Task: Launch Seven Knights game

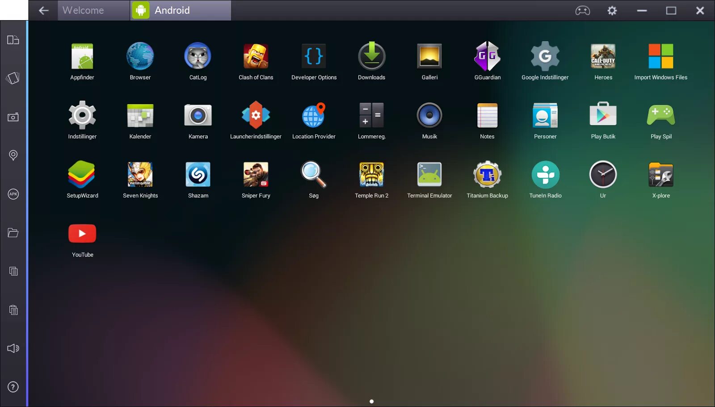Action: (x=140, y=174)
